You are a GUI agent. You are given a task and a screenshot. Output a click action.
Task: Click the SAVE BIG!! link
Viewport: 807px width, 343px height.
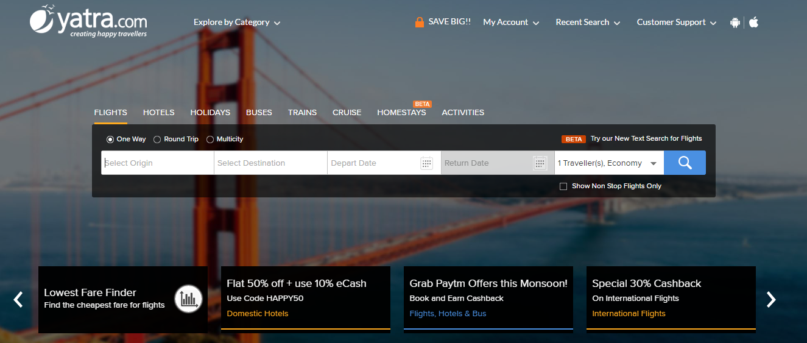(449, 21)
